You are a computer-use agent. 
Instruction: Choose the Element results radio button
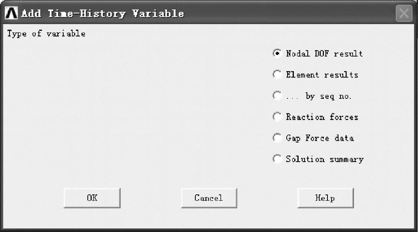277,74
